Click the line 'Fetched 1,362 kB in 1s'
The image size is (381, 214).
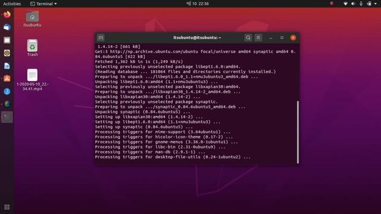coord(139,62)
